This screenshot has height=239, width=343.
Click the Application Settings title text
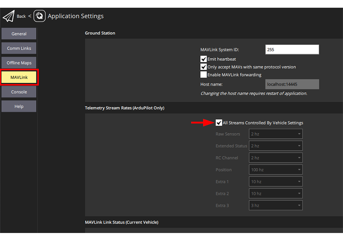[x=76, y=16]
